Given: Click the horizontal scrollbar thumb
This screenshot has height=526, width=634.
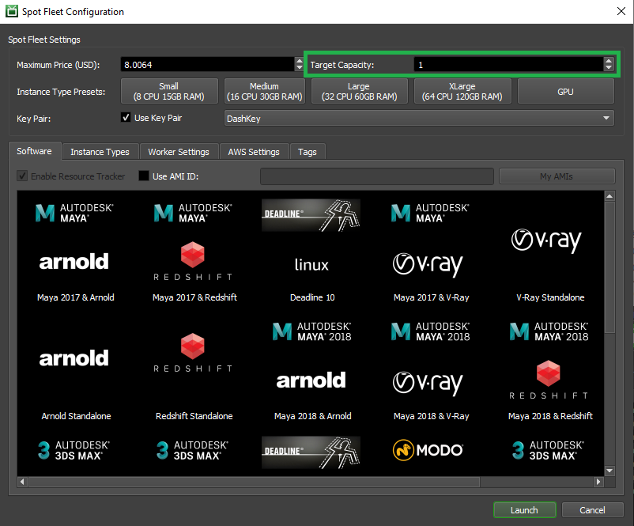Looking at the screenshot, I should [254, 482].
